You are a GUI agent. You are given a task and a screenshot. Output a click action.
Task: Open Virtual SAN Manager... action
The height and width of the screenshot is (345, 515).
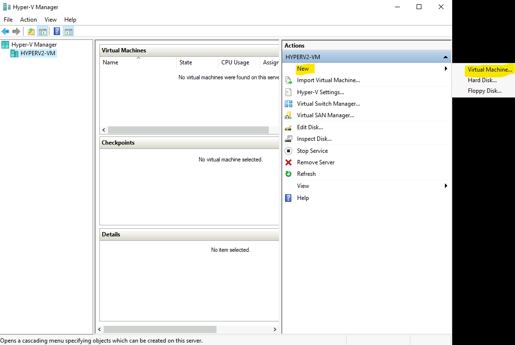tap(325, 115)
